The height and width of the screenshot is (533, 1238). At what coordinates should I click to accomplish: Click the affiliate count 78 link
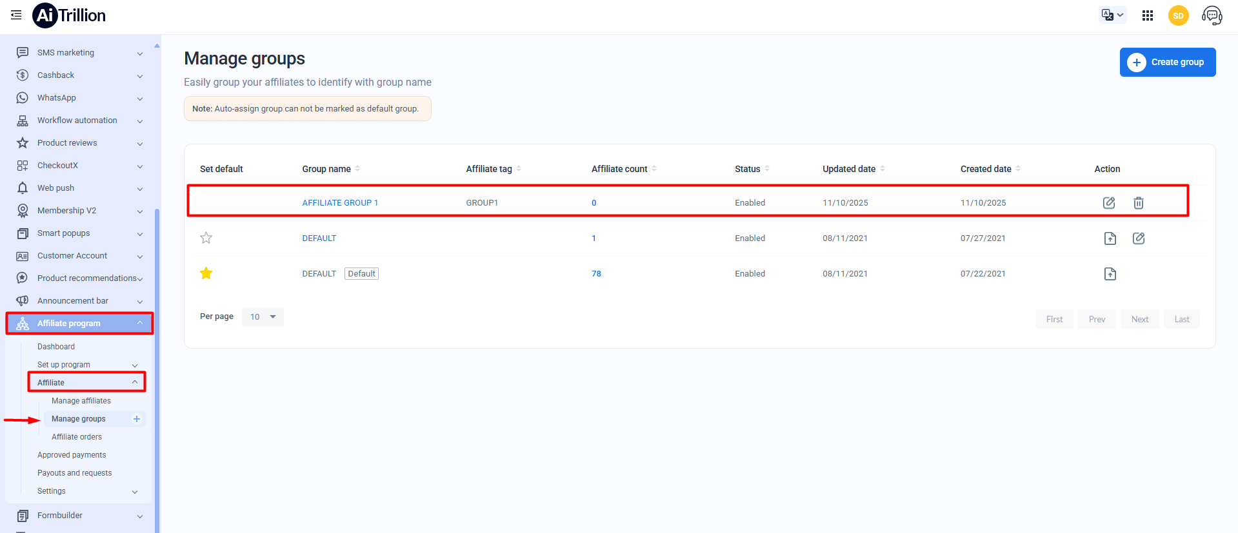click(596, 274)
